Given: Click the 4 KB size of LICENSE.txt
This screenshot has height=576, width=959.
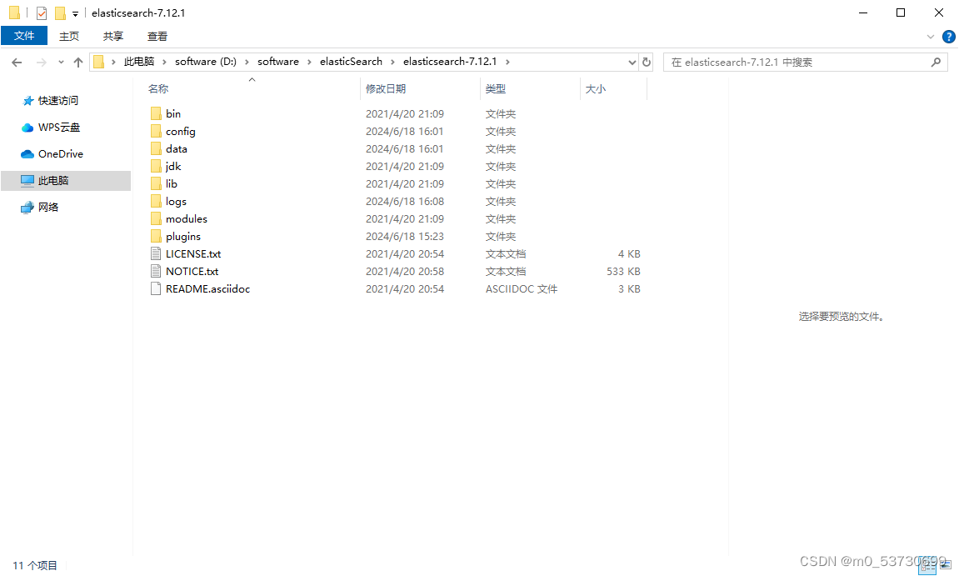Looking at the screenshot, I should tap(629, 253).
